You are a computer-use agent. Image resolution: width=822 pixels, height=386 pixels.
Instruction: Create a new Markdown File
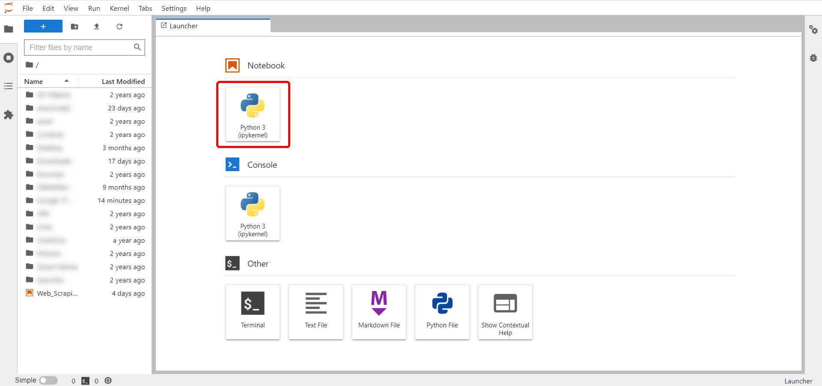[379, 312]
